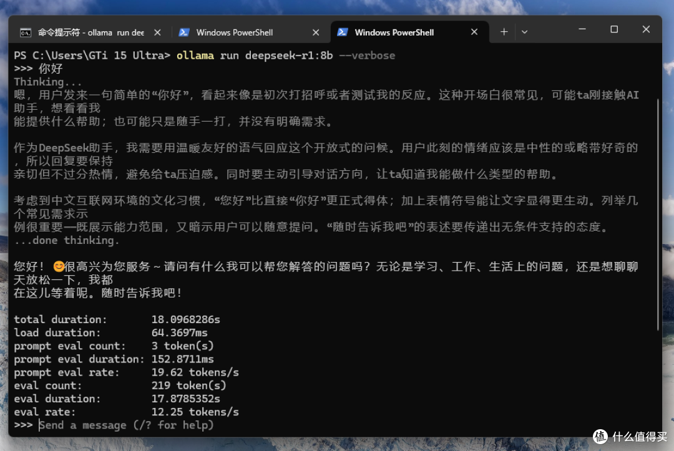Click the '...done thinking.' line
Screen dimensions: 674x451
coord(67,240)
